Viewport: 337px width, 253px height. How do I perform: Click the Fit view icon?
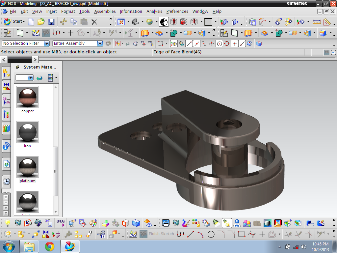click(x=121, y=22)
